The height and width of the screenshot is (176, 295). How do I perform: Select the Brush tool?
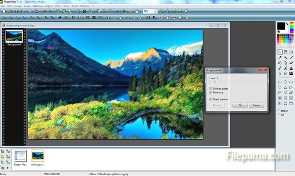click(280, 68)
